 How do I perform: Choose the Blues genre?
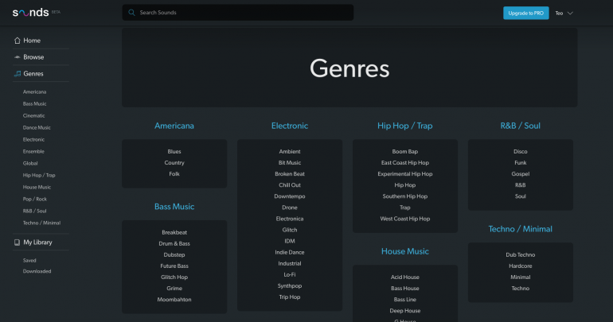coord(174,151)
